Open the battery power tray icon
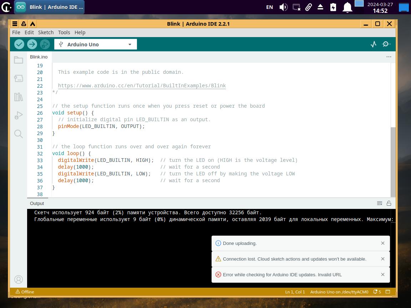The image size is (411, 308). (333, 7)
